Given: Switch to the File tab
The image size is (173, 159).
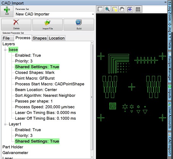Looking at the screenshot, I should pos(8,38).
